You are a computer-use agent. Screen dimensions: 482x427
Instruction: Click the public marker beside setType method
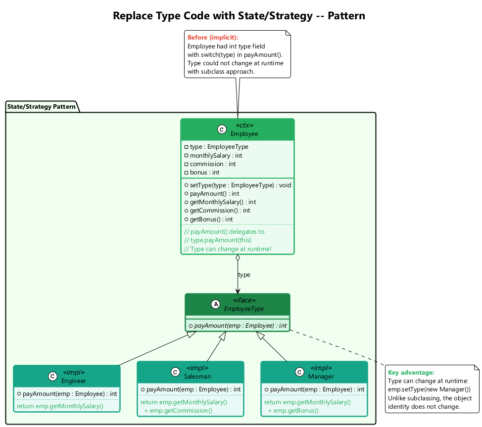tap(186, 185)
